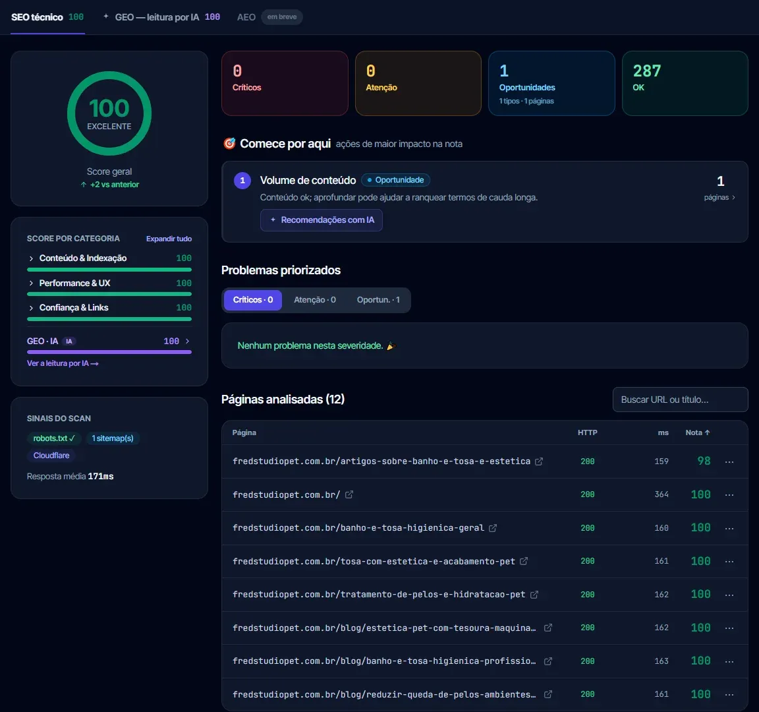Follow Ver a leitura por IA link
The width and height of the screenshot is (759, 712).
coord(63,363)
